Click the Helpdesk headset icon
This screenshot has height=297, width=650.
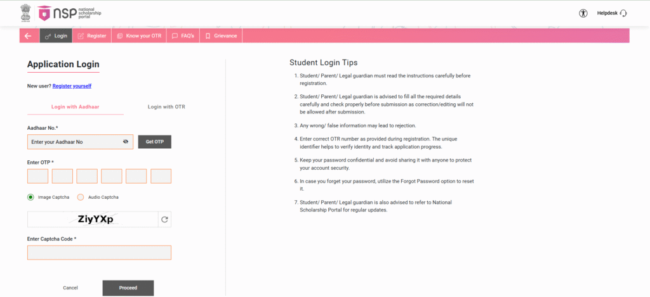click(x=623, y=13)
